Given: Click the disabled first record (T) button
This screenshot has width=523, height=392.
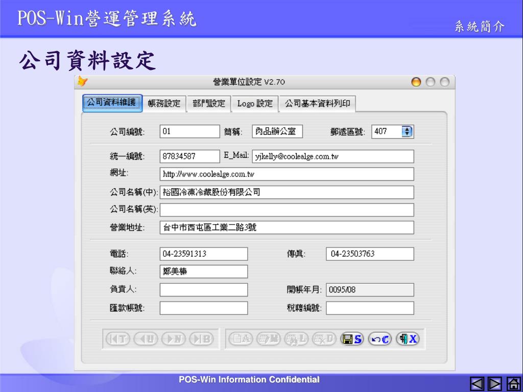Looking at the screenshot, I should [117, 339].
